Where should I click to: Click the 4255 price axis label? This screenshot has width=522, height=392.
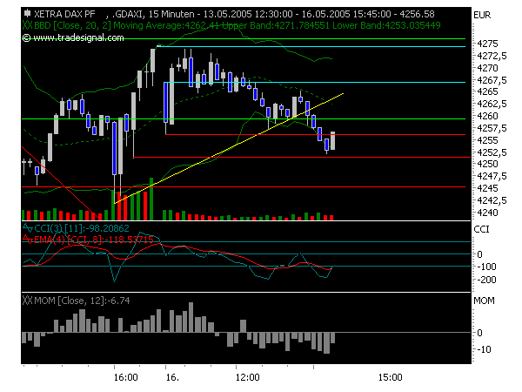[x=487, y=140]
